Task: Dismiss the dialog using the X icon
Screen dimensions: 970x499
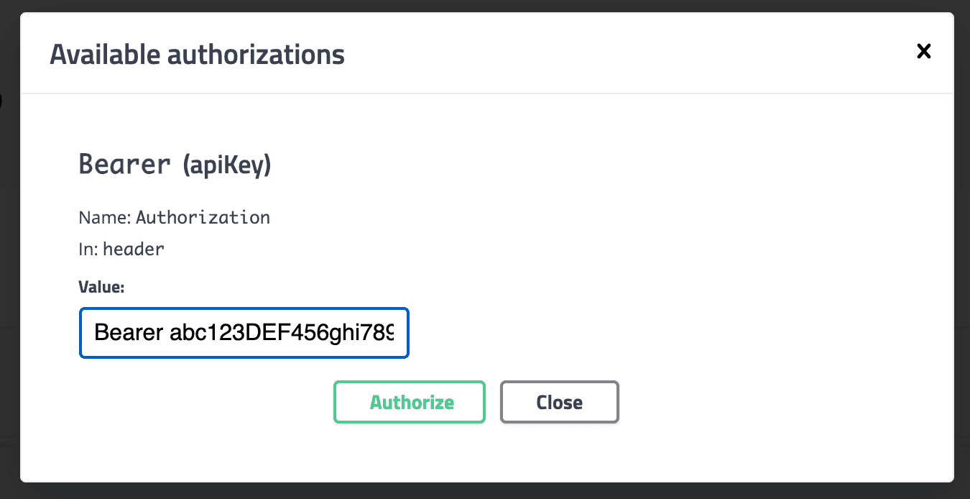Action: pyautogui.click(x=924, y=51)
